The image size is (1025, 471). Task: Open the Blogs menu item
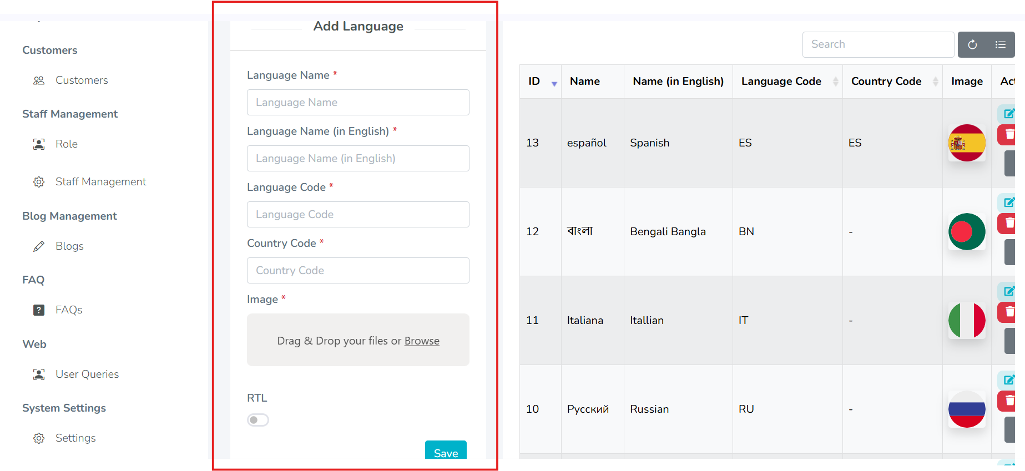(x=69, y=246)
